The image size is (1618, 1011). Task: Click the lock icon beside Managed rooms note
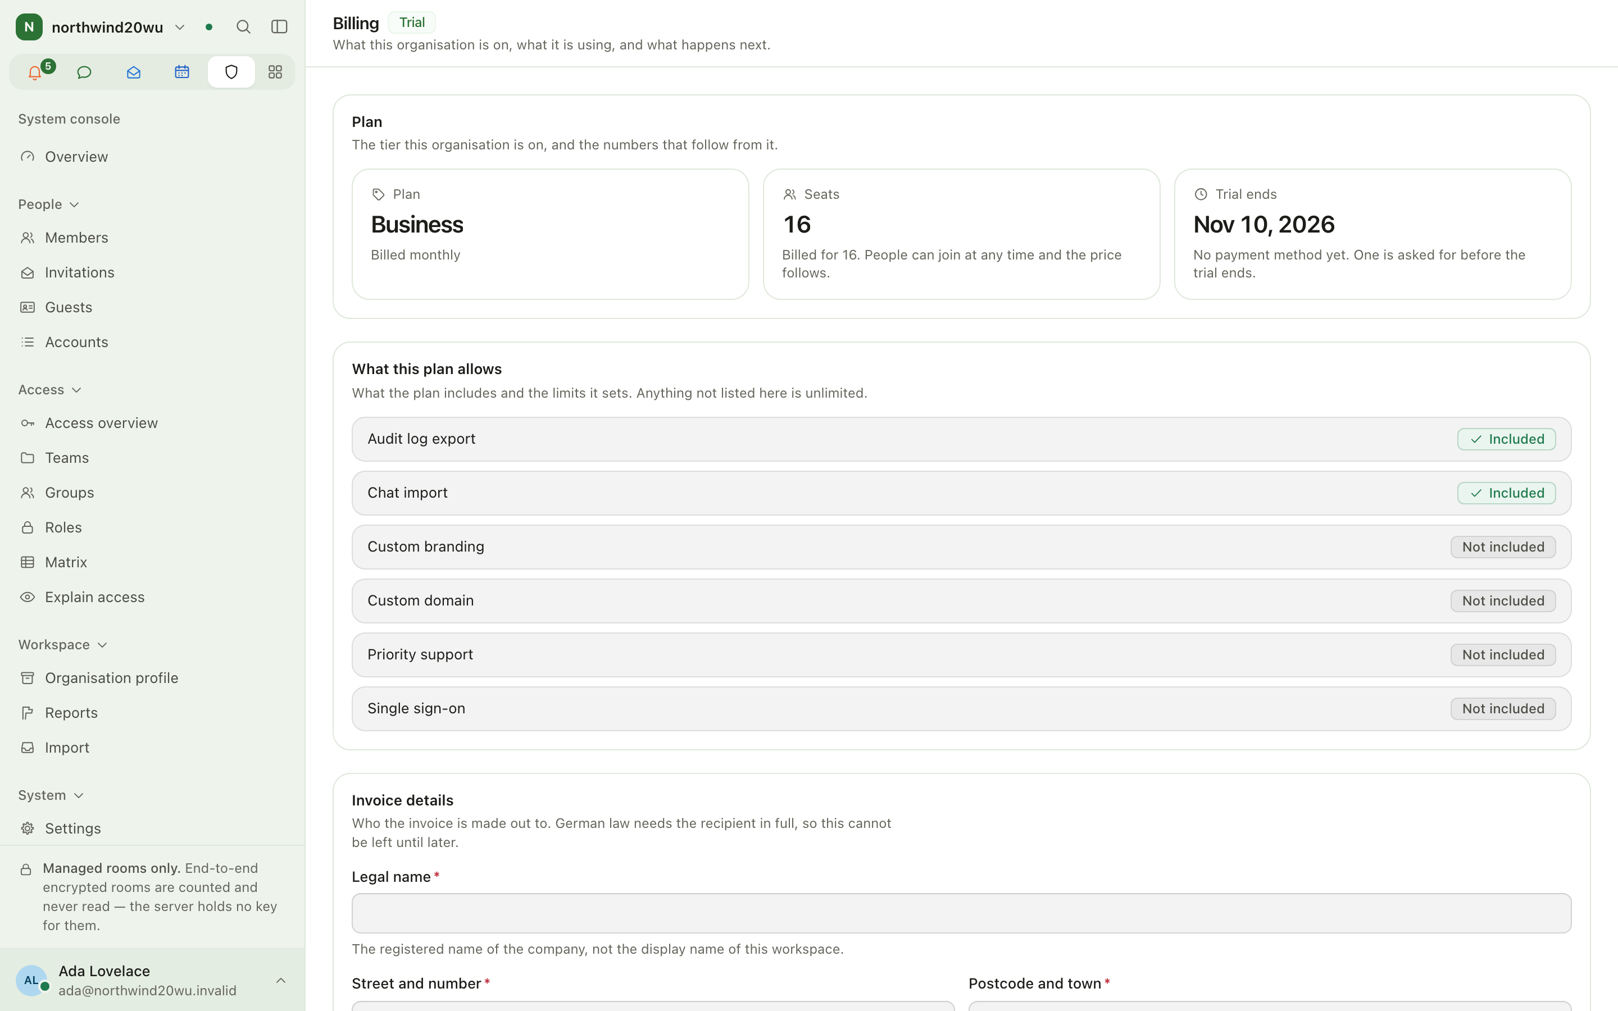(26, 869)
